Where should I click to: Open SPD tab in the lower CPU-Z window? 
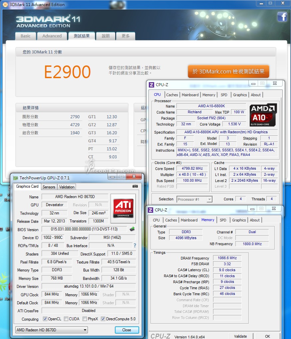pyautogui.click(x=223, y=220)
